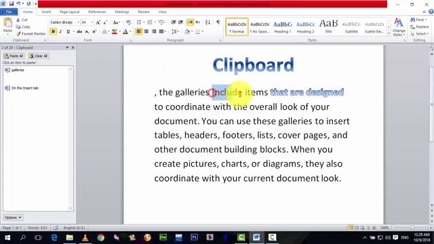Switch to the Page Layout tab
The image size is (434, 244).
pyautogui.click(x=69, y=12)
